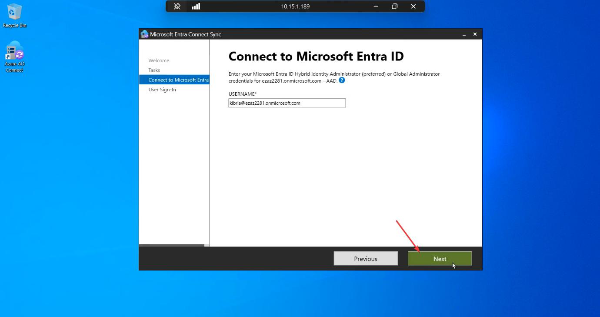Viewport: 600px width, 317px height.
Task: Click the USERNAME* field label
Action: [x=243, y=94]
